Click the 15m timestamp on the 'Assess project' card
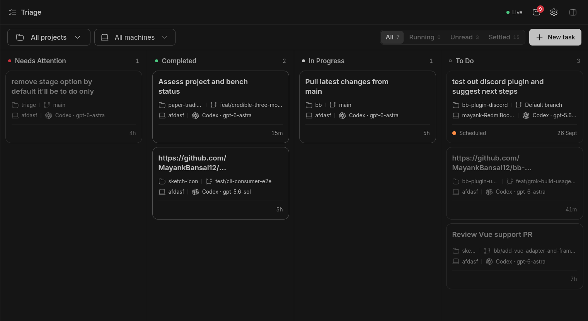This screenshot has height=321, width=588. coord(277,133)
